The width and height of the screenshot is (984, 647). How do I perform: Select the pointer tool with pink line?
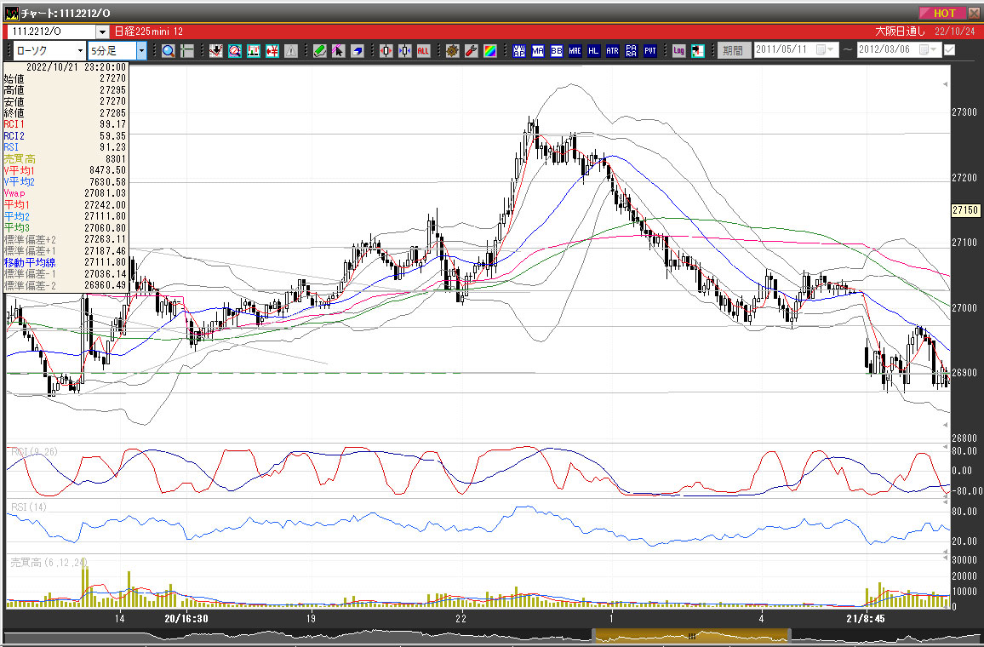pyautogui.click(x=338, y=51)
